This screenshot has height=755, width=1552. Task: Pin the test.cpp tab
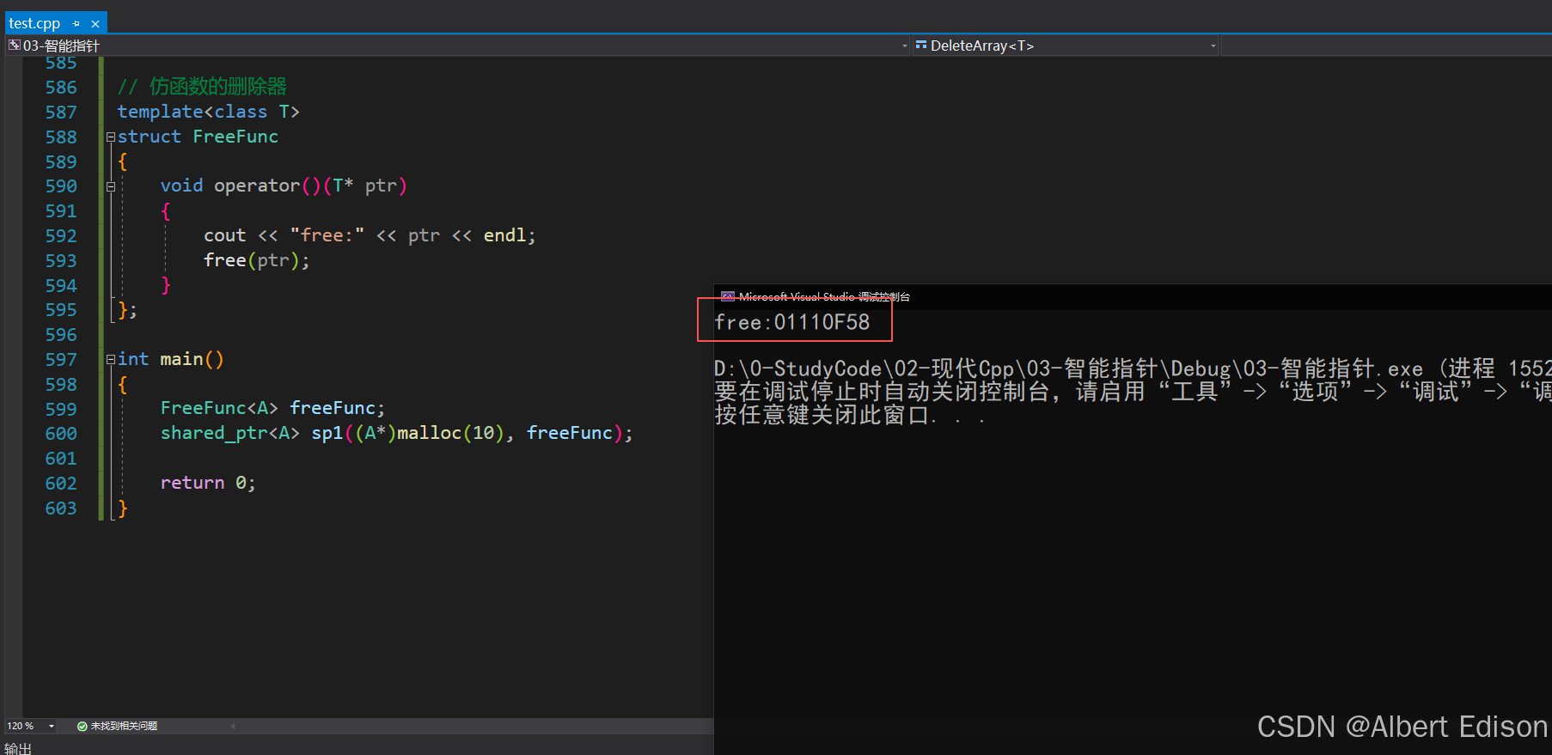pos(76,24)
